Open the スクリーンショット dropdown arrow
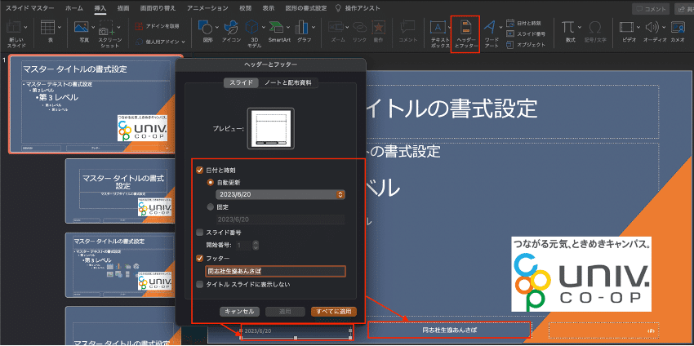 coord(118,28)
